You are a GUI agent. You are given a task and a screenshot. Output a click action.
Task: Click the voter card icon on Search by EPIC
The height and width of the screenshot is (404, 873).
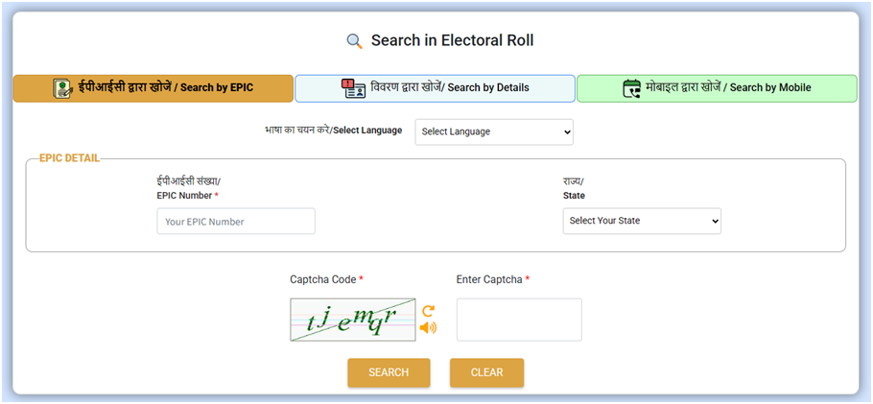coord(63,88)
